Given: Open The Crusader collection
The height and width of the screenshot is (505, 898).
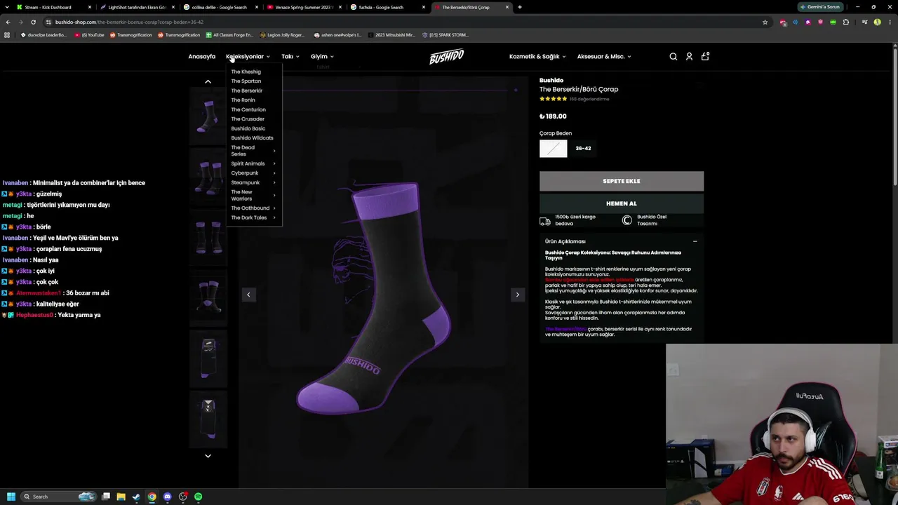Looking at the screenshot, I should tap(248, 119).
